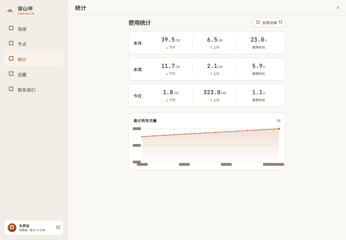The height and width of the screenshot is (240, 346).
Task: Click the 最近两周流量 chart title
Action: 145,121
